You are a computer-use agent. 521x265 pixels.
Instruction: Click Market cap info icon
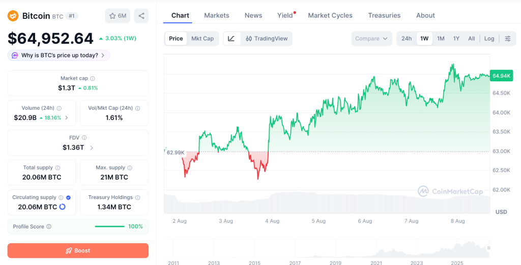coord(93,79)
